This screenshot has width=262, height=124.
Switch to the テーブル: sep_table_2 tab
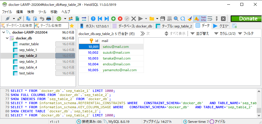(x=174, y=26)
